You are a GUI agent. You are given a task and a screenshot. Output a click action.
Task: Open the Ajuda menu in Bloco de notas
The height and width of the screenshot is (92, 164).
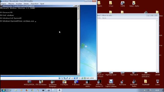click(x=104, y=18)
